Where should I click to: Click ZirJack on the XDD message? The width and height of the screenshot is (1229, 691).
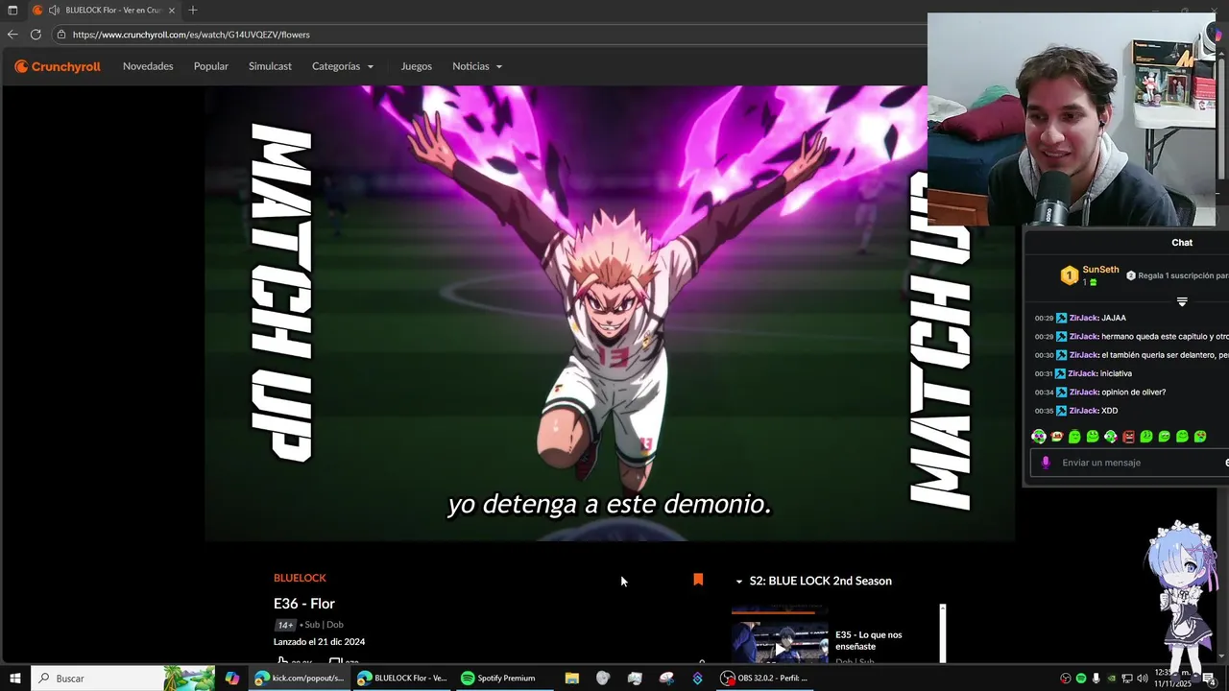[1083, 411]
